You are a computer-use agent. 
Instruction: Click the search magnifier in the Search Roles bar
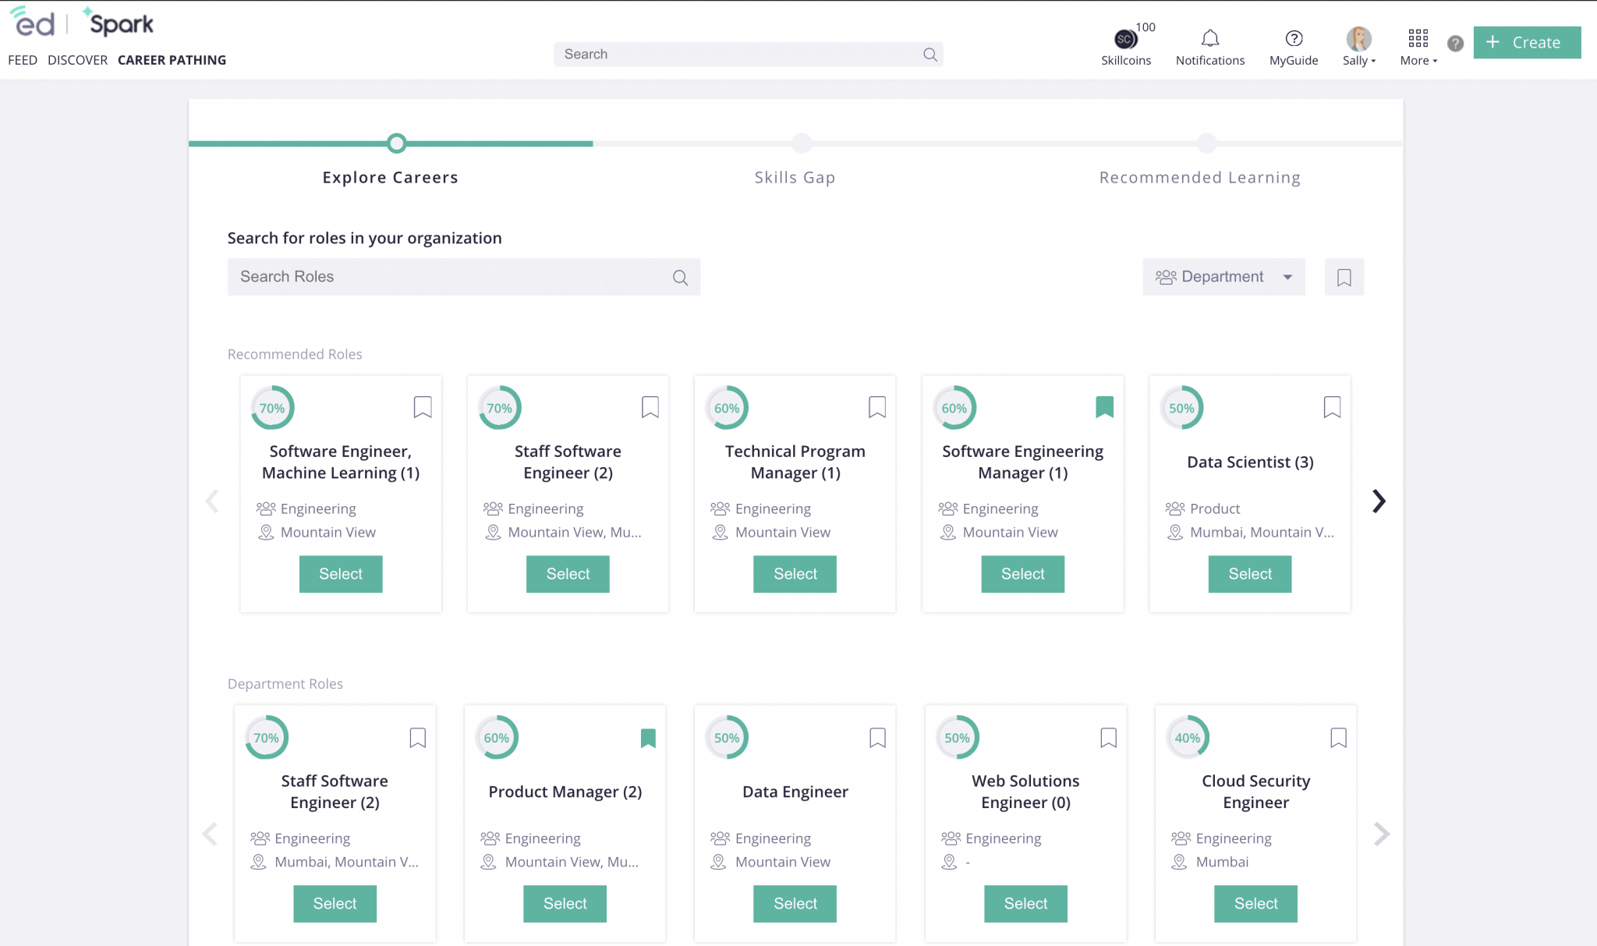tap(679, 277)
